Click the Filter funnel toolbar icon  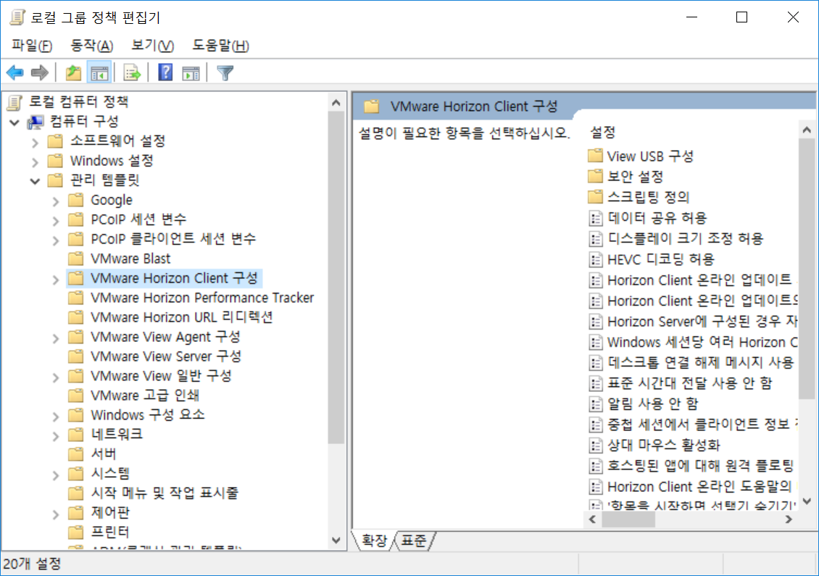(x=225, y=72)
